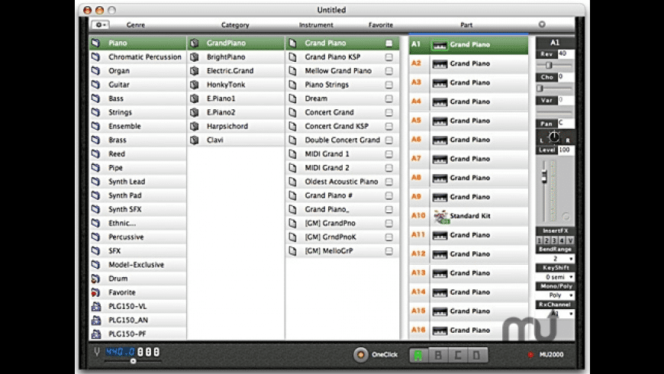Viewport: 664px width, 374px height.
Task: Click the Harpsichord category cube icon
Action: pyautogui.click(x=195, y=126)
